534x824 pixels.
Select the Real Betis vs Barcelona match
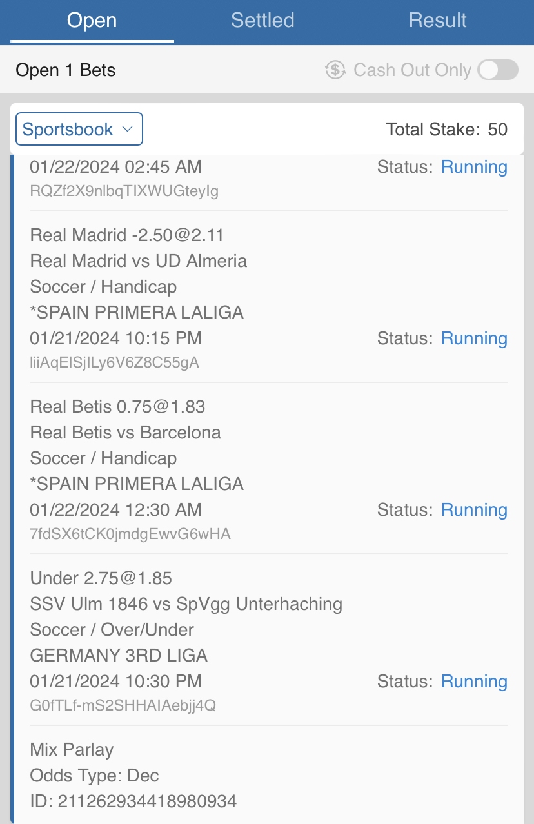tap(126, 433)
